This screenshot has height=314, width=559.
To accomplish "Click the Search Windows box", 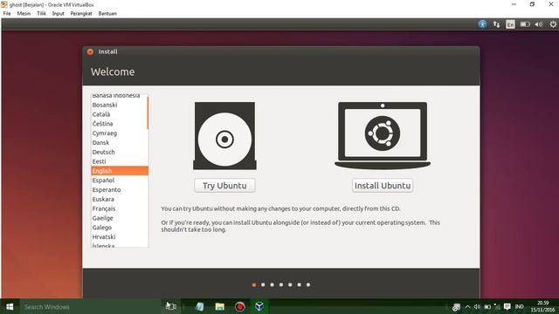I will click(x=89, y=306).
